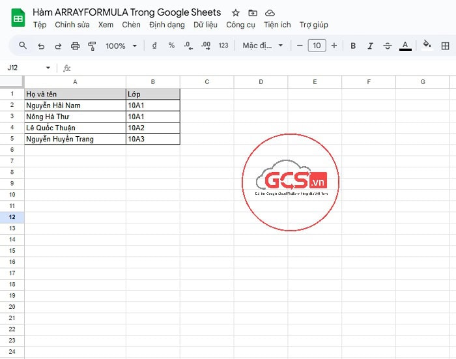Screen dimensions: 456x359
Task: Star this spreadsheet document
Action: coord(236,13)
